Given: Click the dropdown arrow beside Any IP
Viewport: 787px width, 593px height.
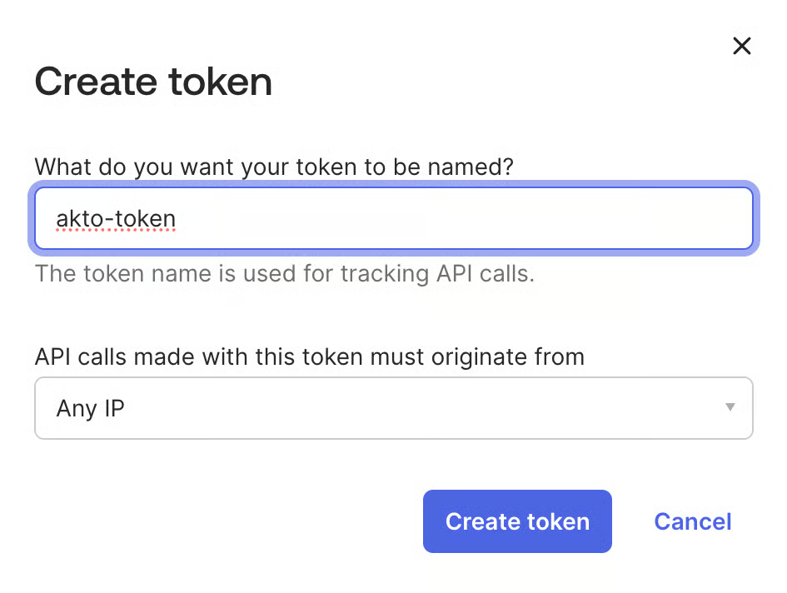Looking at the screenshot, I should [x=730, y=407].
